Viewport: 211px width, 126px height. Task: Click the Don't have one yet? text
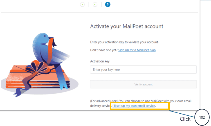tap(104, 50)
